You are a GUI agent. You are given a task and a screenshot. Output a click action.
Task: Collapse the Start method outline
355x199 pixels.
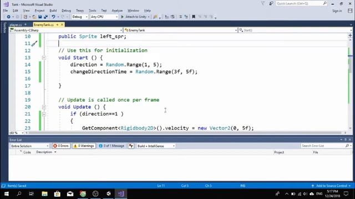[x=44, y=57]
